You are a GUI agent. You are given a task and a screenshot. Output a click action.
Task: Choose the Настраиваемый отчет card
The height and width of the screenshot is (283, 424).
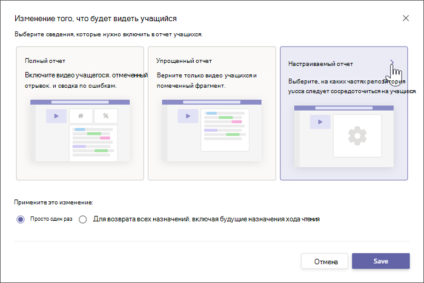tap(343, 113)
